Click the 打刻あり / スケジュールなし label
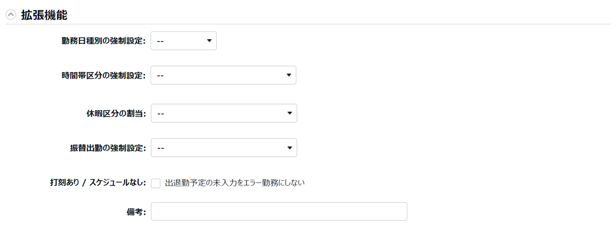 click(x=96, y=182)
